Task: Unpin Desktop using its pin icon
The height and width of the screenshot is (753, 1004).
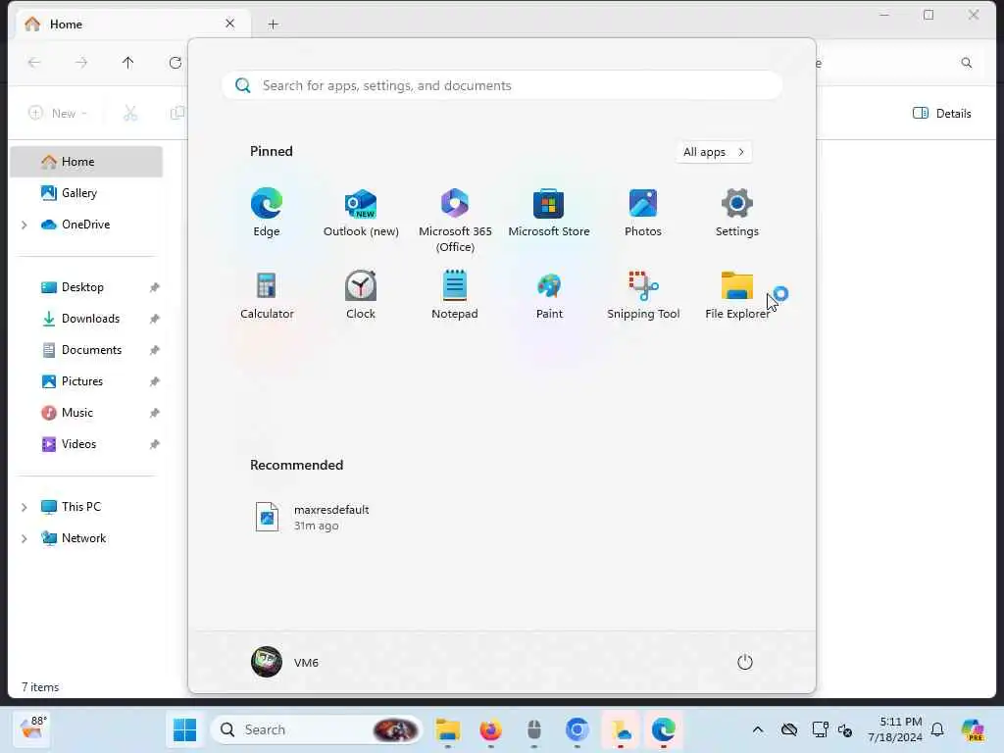Action: point(154,287)
